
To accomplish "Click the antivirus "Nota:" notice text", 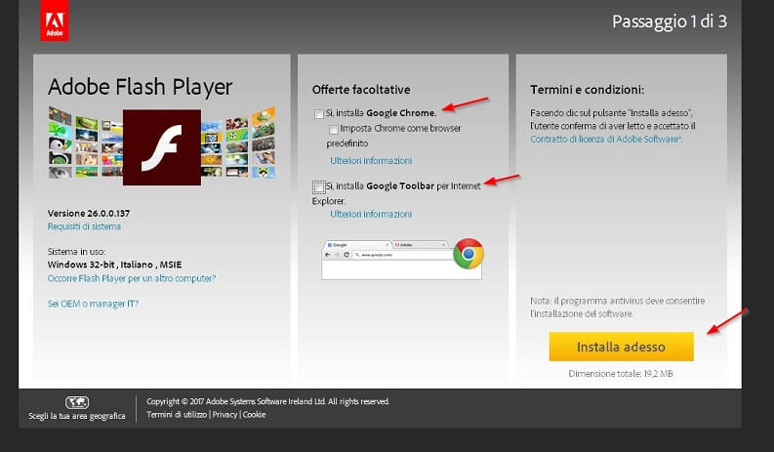I will pos(618,308).
